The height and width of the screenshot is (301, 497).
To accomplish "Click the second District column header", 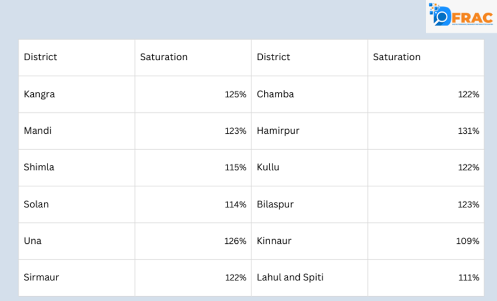I will (x=273, y=57).
